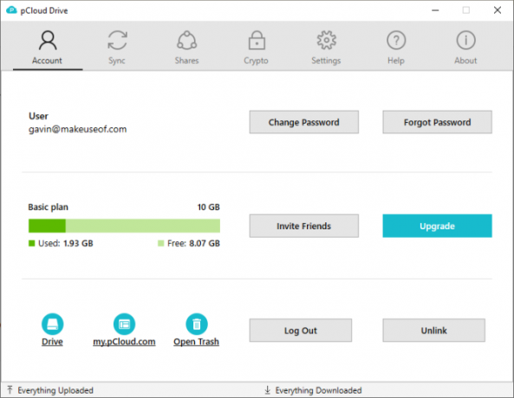This screenshot has width=514, height=398.
Task: Click the Forgot Password button
Action: point(438,122)
